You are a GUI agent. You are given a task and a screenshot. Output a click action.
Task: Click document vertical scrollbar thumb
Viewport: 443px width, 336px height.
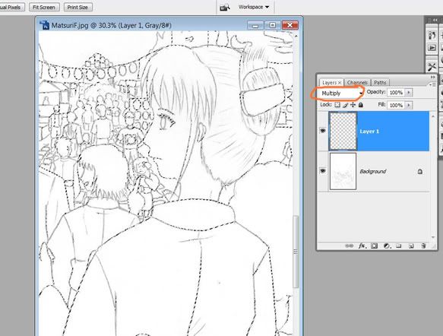pyautogui.click(x=296, y=252)
